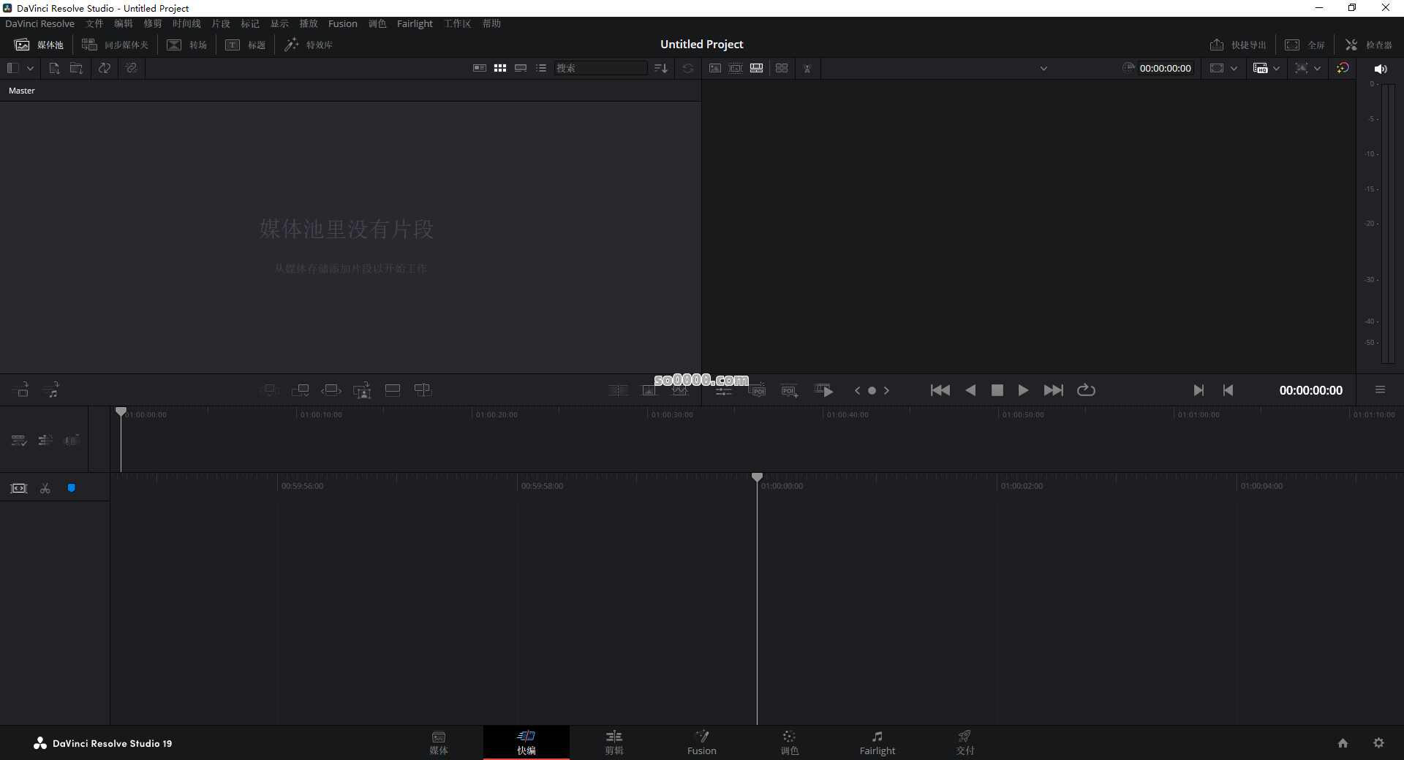Switch media pool to thumbnail view
Screen dimensions: 1404x760
point(500,68)
